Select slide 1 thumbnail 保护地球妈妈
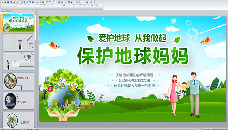Image resolution: width=228 pixels, height=130 pixels. (x=18, y=23)
